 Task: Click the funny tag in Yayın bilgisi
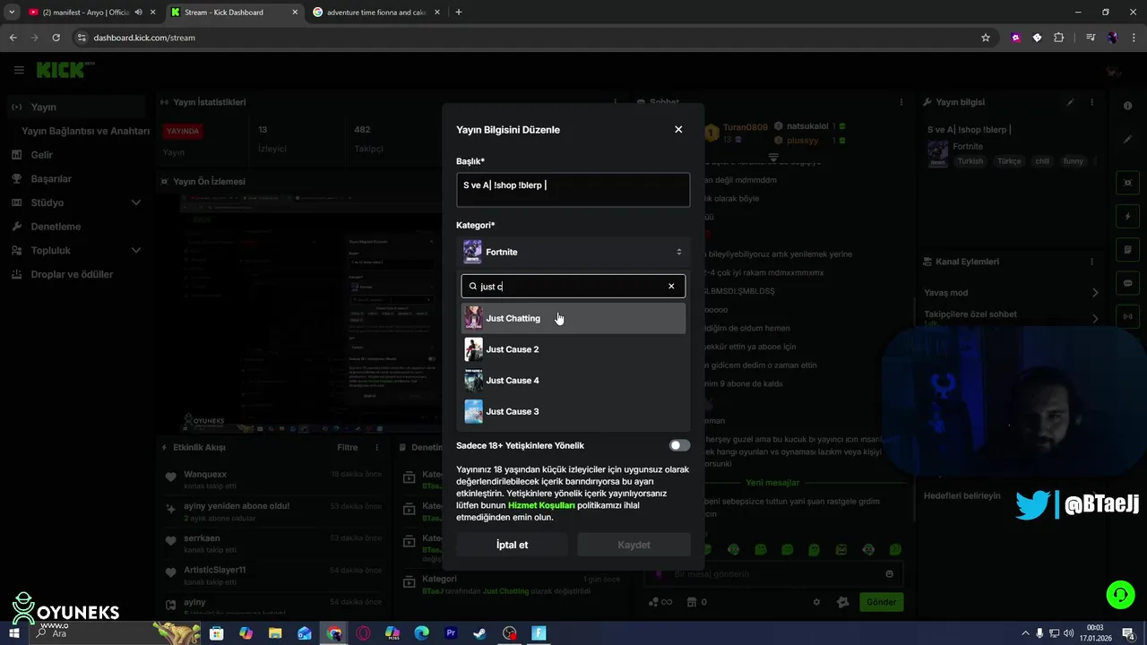point(1073,161)
